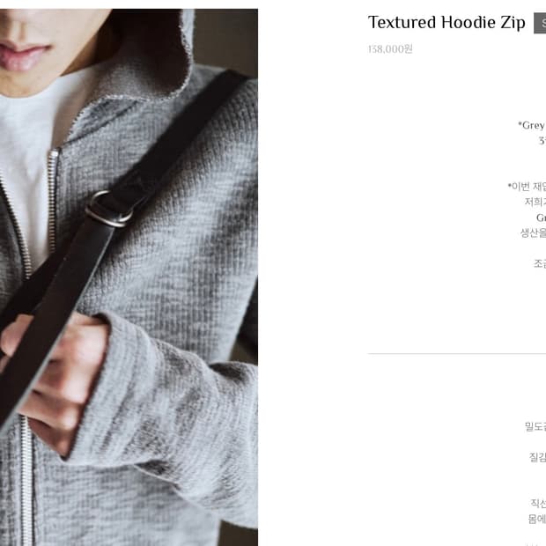The width and height of the screenshot is (546, 546).
Task: Click the text line beginning 조금
Action: tap(540, 263)
